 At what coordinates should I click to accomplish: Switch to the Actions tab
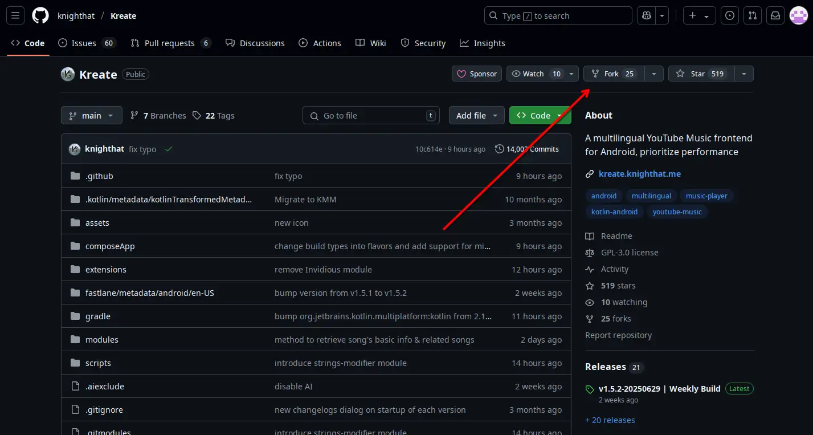[x=320, y=43]
